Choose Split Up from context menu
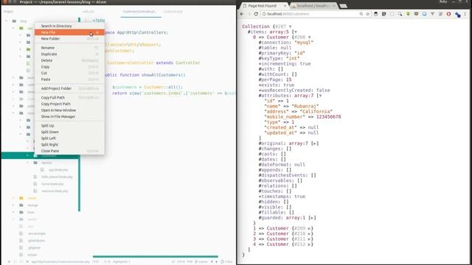 (x=69, y=125)
